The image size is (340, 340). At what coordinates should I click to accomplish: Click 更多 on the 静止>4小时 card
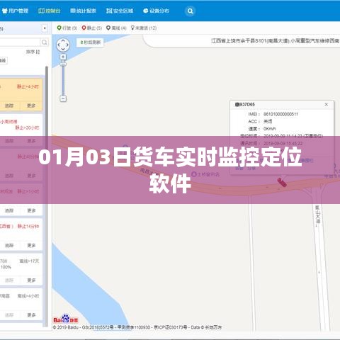click(x=31, y=106)
